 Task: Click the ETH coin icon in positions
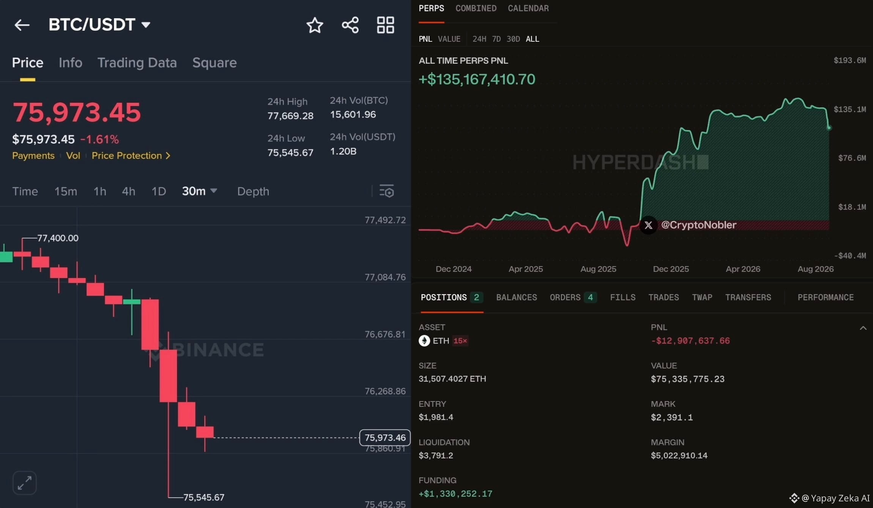[x=424, y=341]
